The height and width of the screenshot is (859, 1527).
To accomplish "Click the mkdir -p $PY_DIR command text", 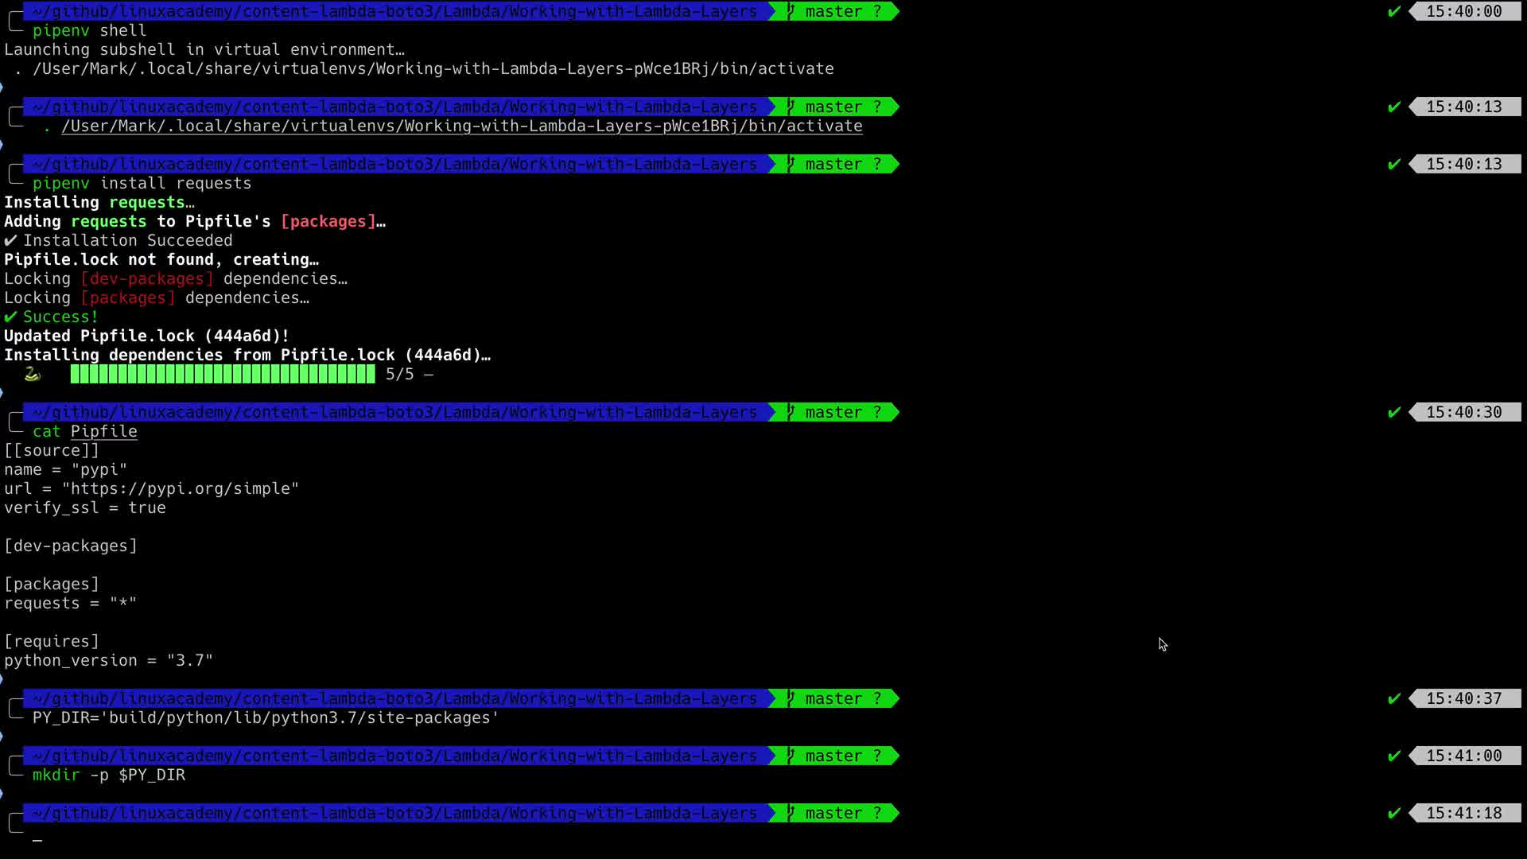I will (x=109, y=775).
